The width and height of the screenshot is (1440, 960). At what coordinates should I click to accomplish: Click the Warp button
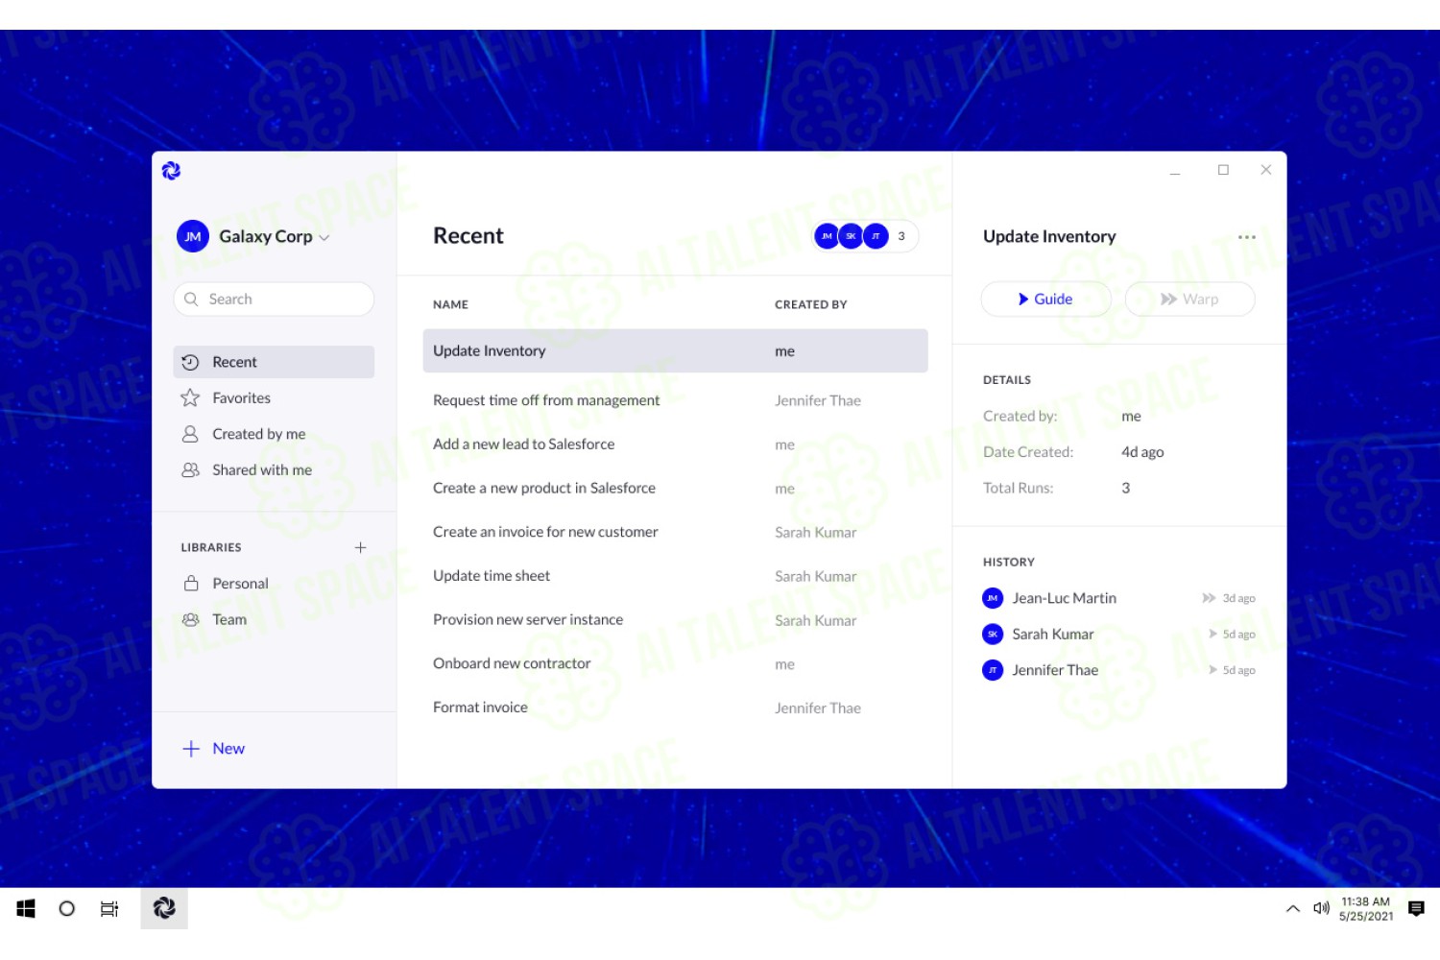click(1189, 300)
